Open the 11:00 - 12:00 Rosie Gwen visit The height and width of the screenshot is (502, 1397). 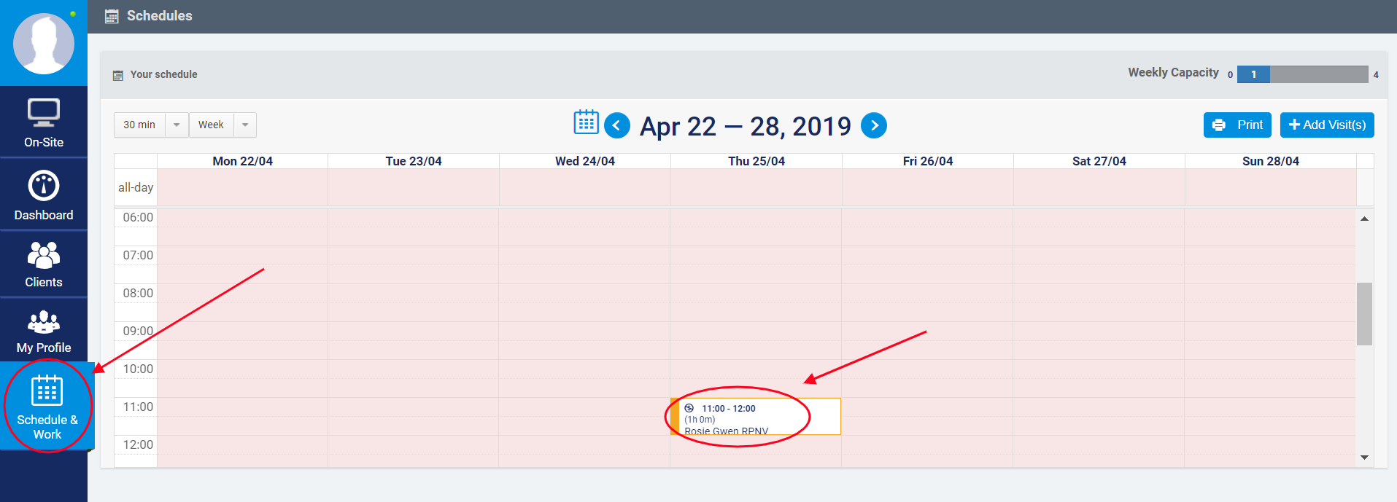[756, 417]
